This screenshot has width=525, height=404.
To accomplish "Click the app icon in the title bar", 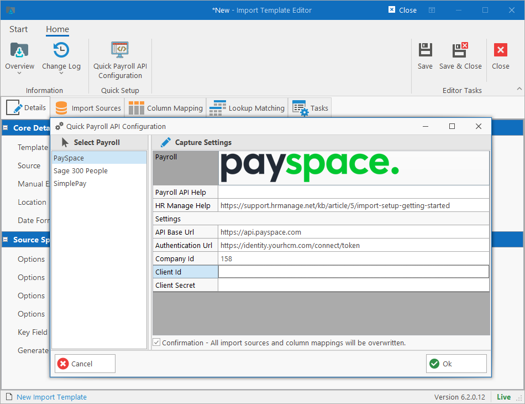I will (x=11, y=10).
